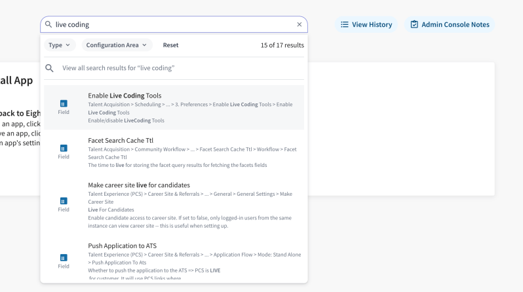The height and width of the screenshot is (292, 523).
Task: View all search results for "live coding"
Action: pyautogui.click(x=118, y=68)
